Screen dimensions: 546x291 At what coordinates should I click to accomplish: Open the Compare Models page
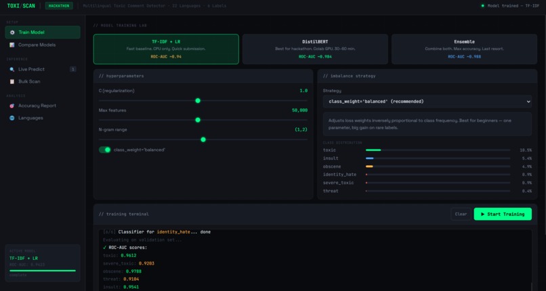point(43,45)
